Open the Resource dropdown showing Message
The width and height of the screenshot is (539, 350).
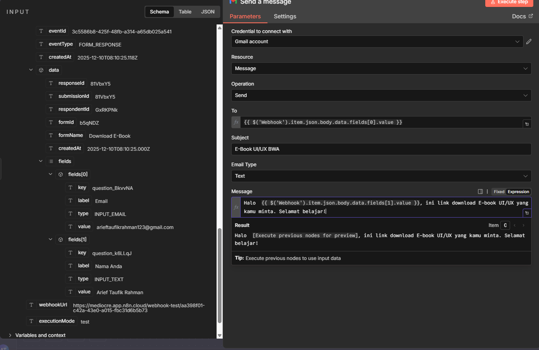[x=381, y=68]
